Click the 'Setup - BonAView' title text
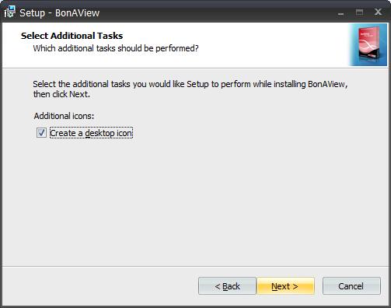This screenshot has width=391, height=308. [60, 13]
